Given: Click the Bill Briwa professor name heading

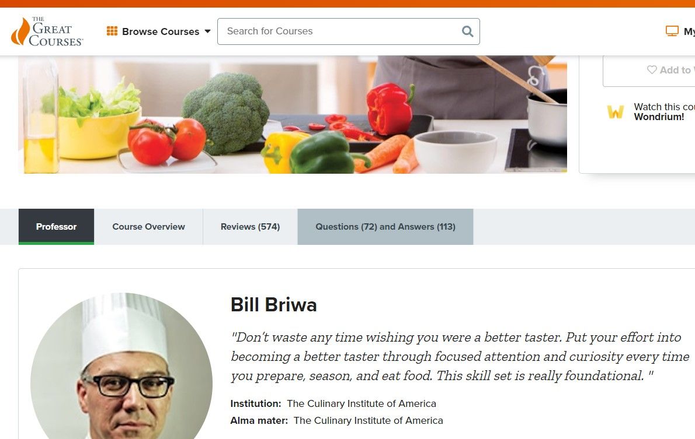Looking at the screenshot, I should click(273, 305).
